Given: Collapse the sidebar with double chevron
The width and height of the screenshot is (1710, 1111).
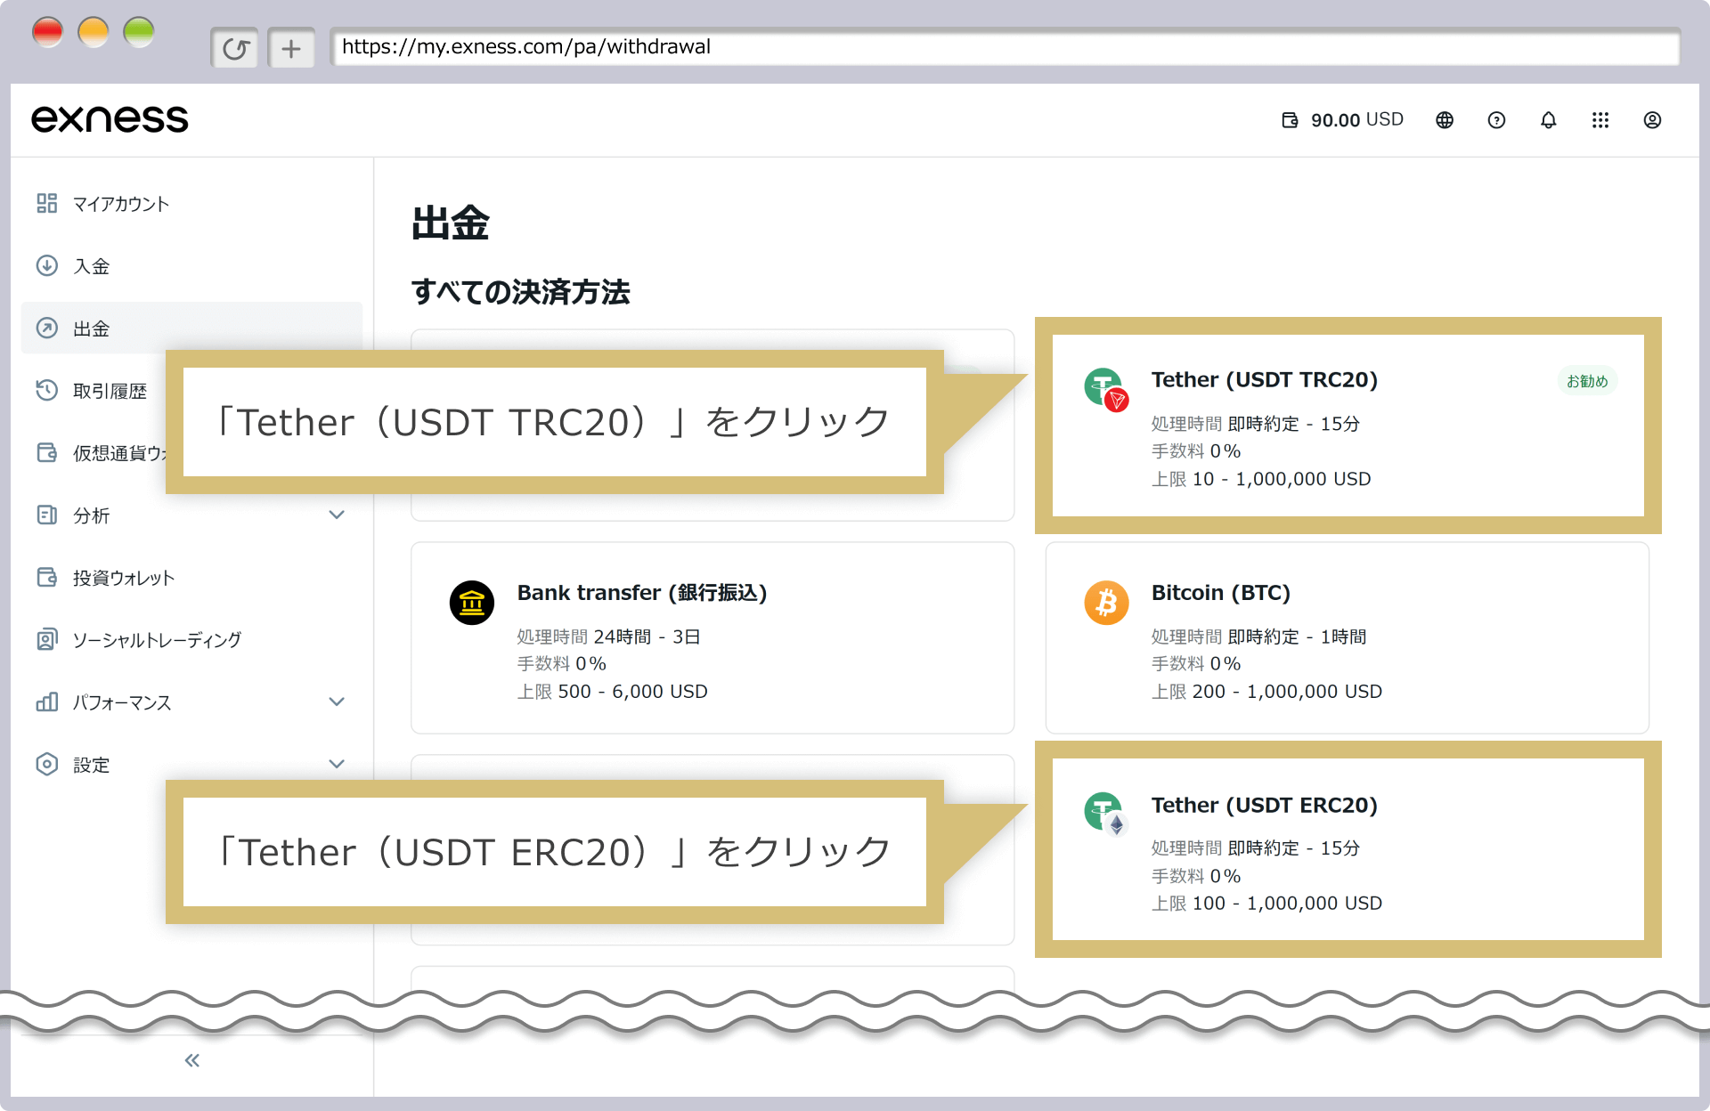Looking at the screenshot, I should tap(192, 1060).
